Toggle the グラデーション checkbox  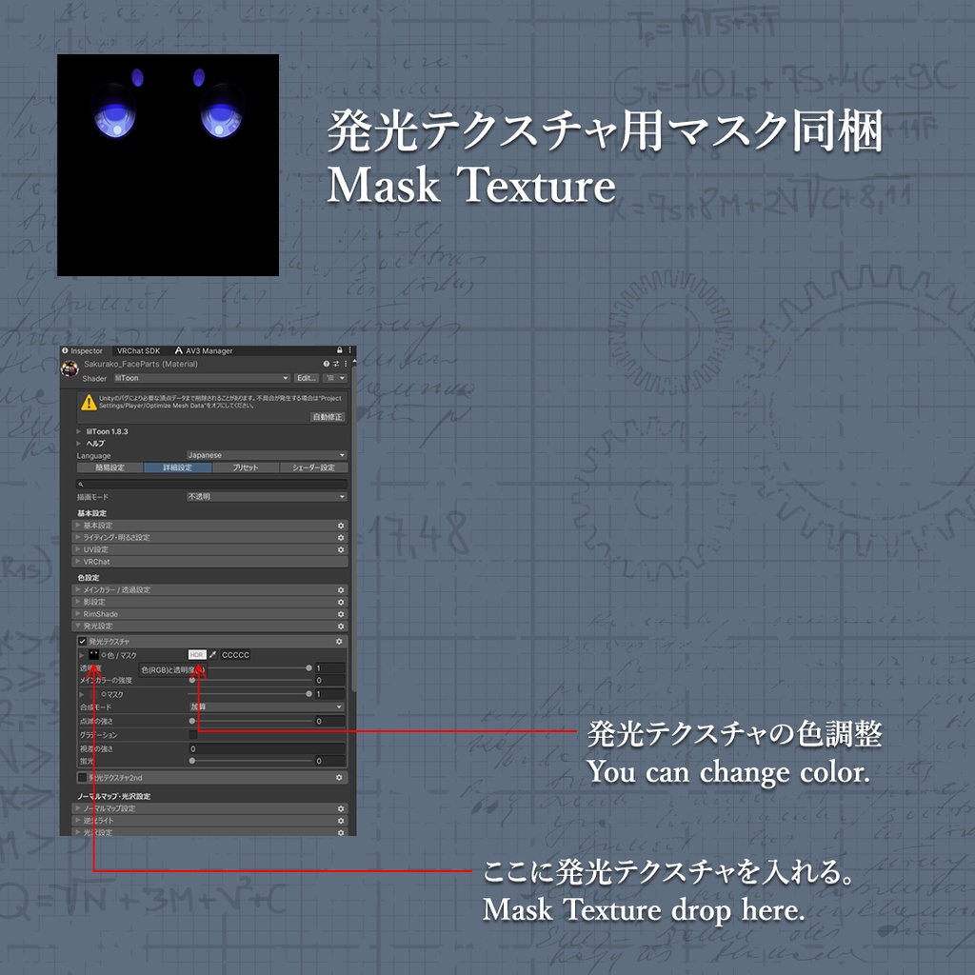(x=192, y=735)
